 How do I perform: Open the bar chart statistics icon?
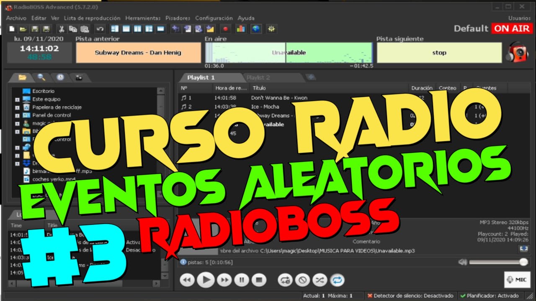(241, 29)
